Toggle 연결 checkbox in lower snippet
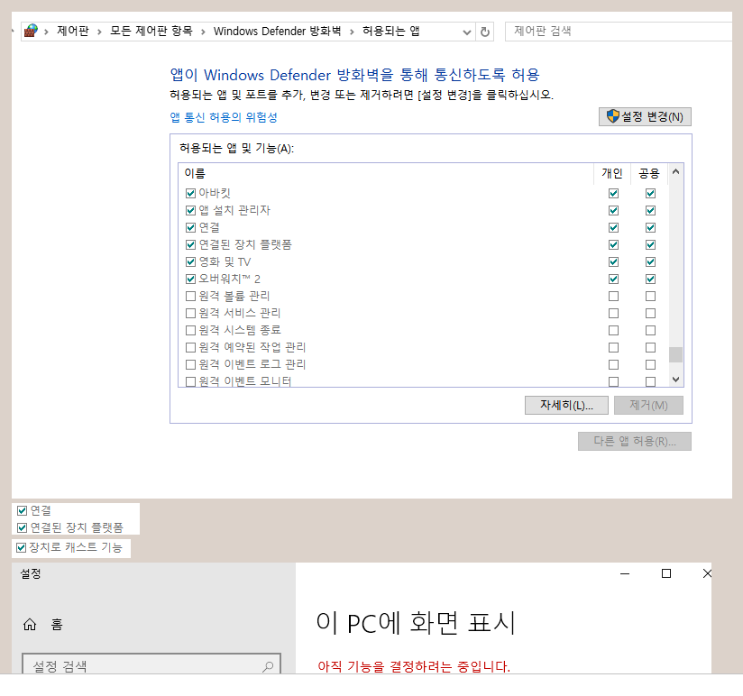 pyautogui.click(x=22, y=510)
